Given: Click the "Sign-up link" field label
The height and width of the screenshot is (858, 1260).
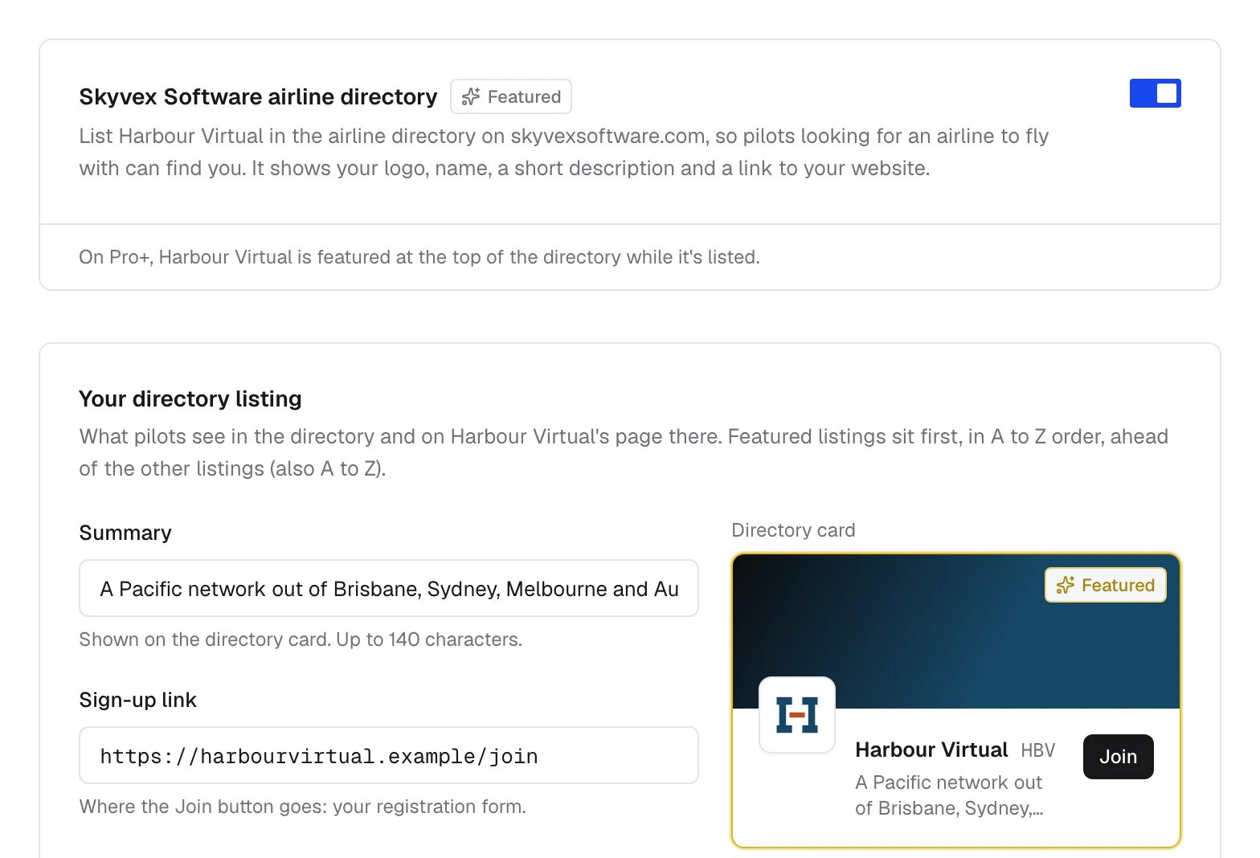Looking at the screenshot, I should [x=137, y=700].
